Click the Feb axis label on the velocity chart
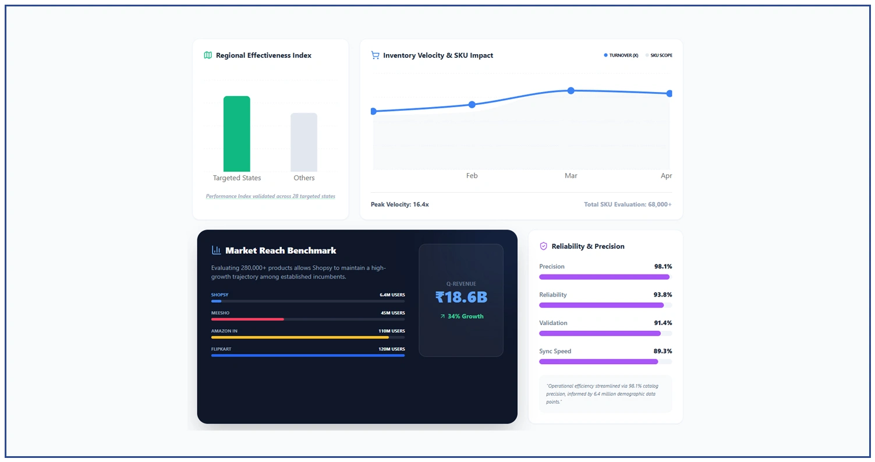Image resolution: width=875 pixels, height=462 pixels. [x=472, y=175]
